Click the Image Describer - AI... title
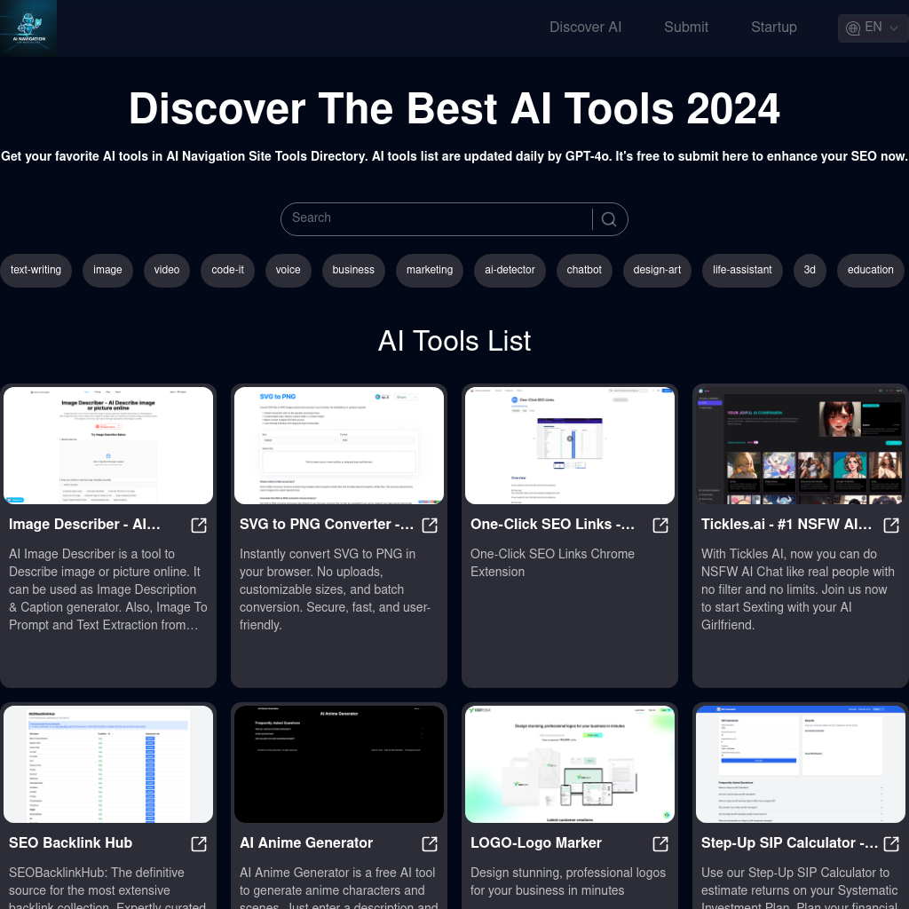909x909 pixels. point(84,525)
